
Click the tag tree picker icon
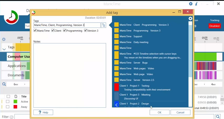tap(104, 25)
